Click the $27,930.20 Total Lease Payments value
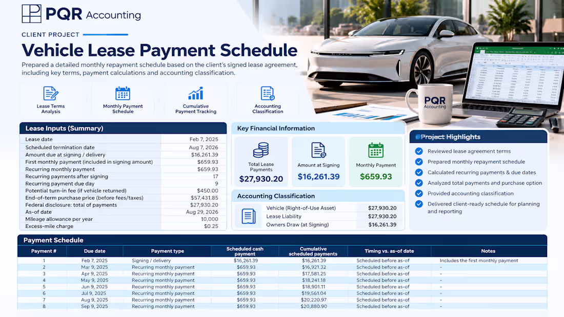 coord(261,179)
